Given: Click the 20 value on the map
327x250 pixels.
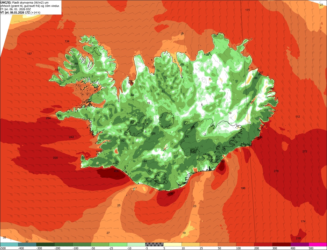Looking at the screenshot, I should click(x=164, y=150).
